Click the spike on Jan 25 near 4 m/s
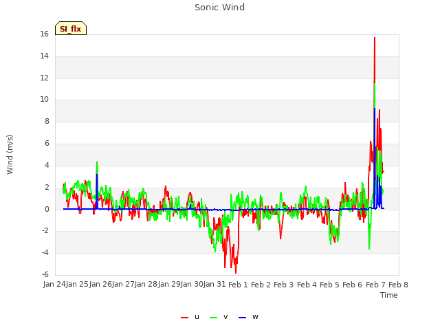Viewport: 440px width, 330px height. (x=97, y=163)
